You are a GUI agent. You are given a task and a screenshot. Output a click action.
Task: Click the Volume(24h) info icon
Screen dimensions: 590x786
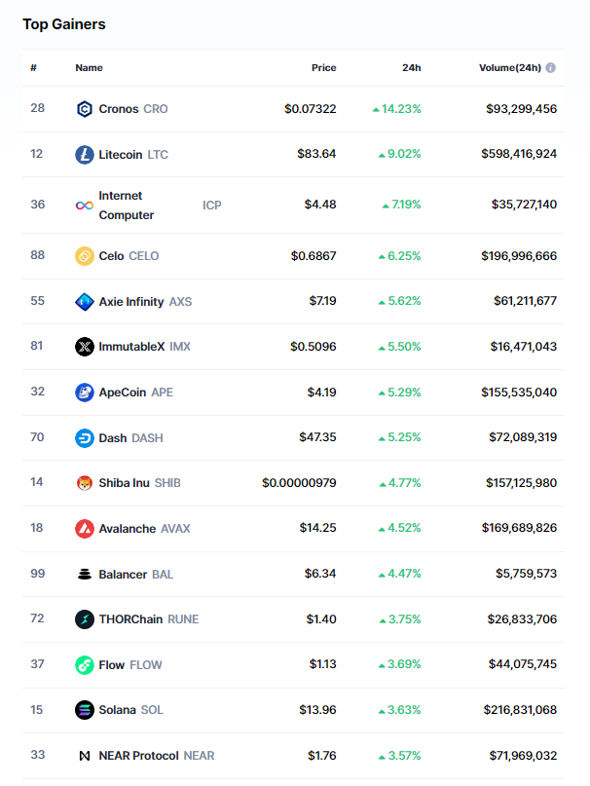(x=551, y=68)
